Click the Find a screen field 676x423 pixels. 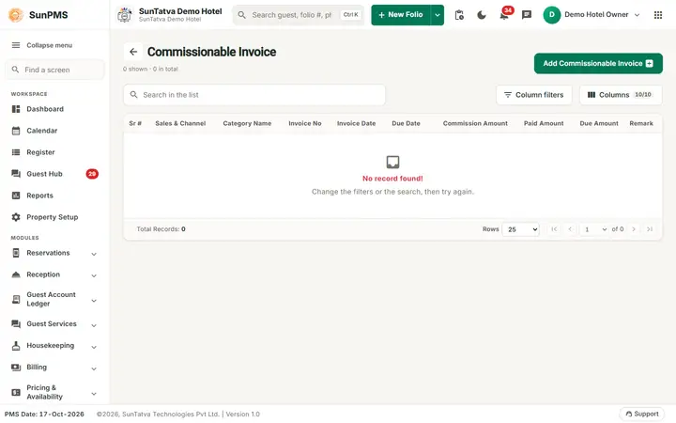[x=54, y=70]
